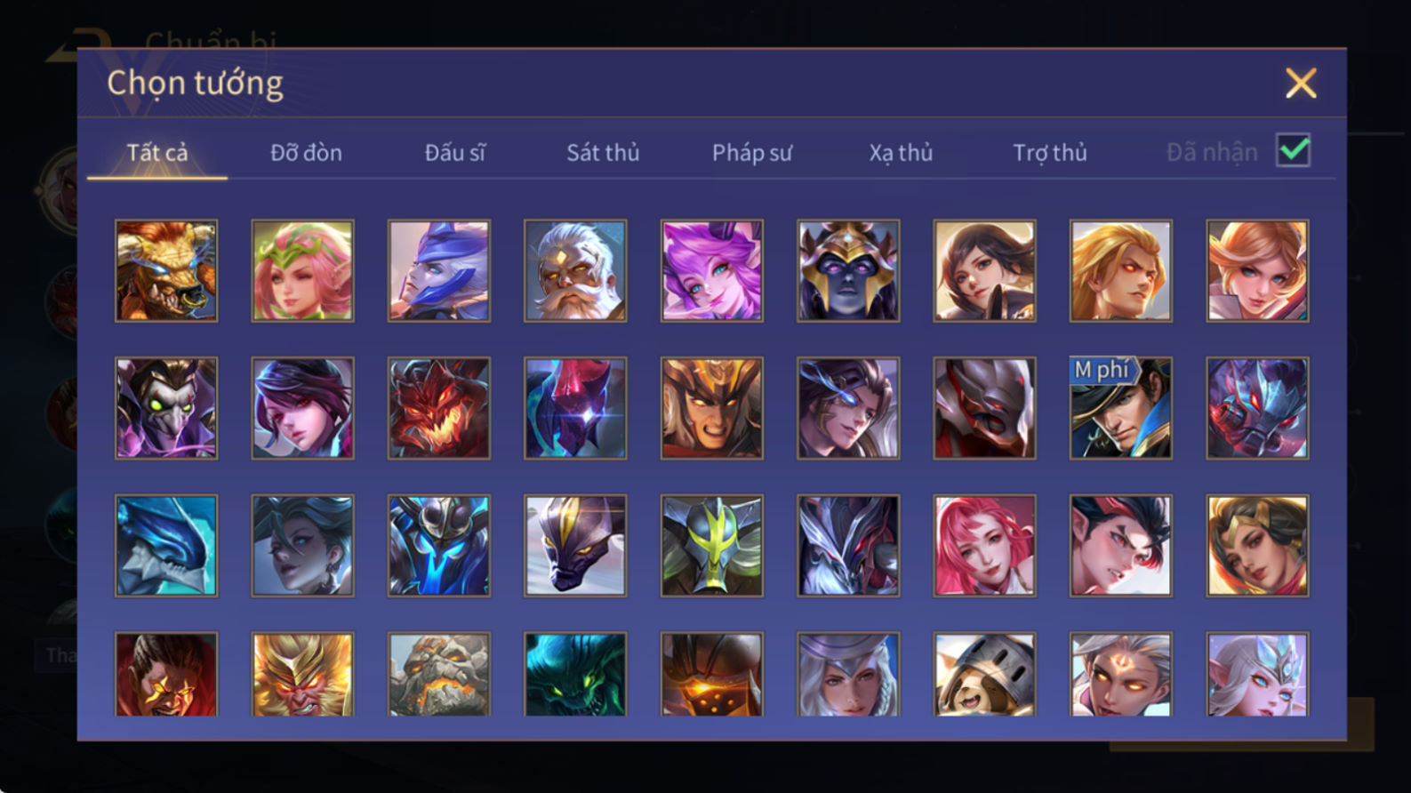Switch to the Đỡ đòn tab
Viewport: 1411px width, 793px height.
(306, 153)
